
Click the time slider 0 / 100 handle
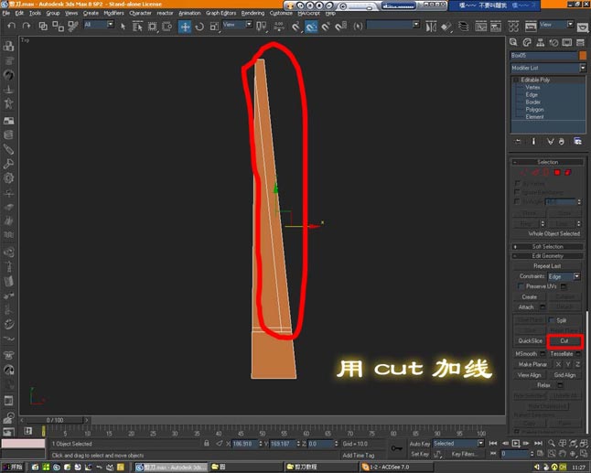pyautogui.click(x=55, y=420)
